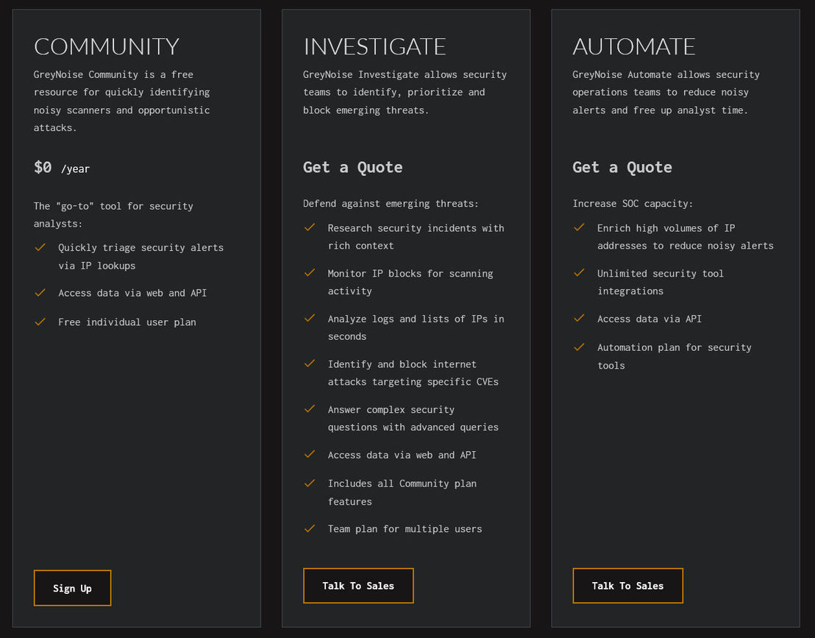Screen dimensions: 815x638
Task: Click the checkmark beside Includes all Community plan features
Action: (310, 483)
